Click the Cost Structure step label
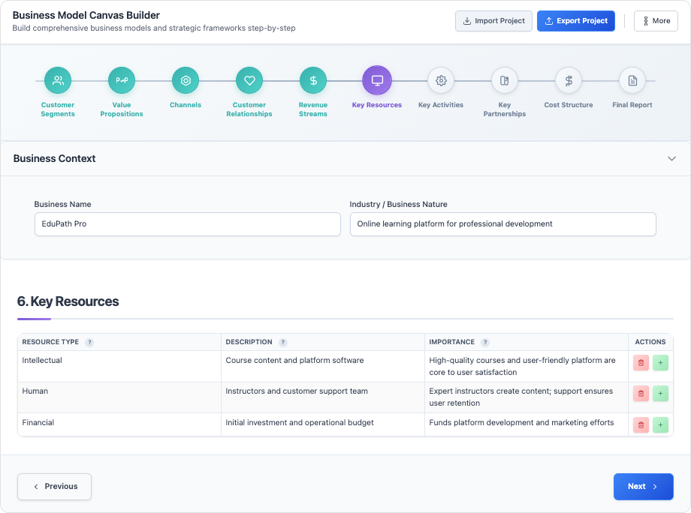The height and width of the screenshot is (513, 691). pyautogui.click(x=569, y=105)
